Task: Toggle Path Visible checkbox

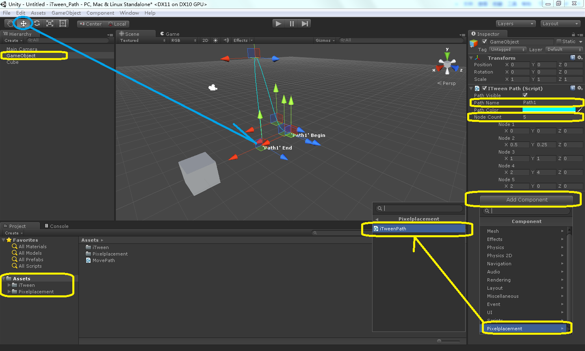Action: click(525, 95)
